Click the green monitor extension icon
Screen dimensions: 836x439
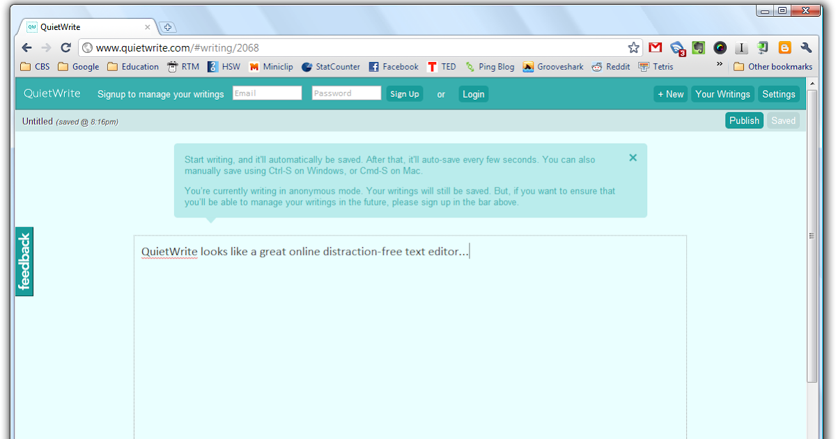pos(764,47)
